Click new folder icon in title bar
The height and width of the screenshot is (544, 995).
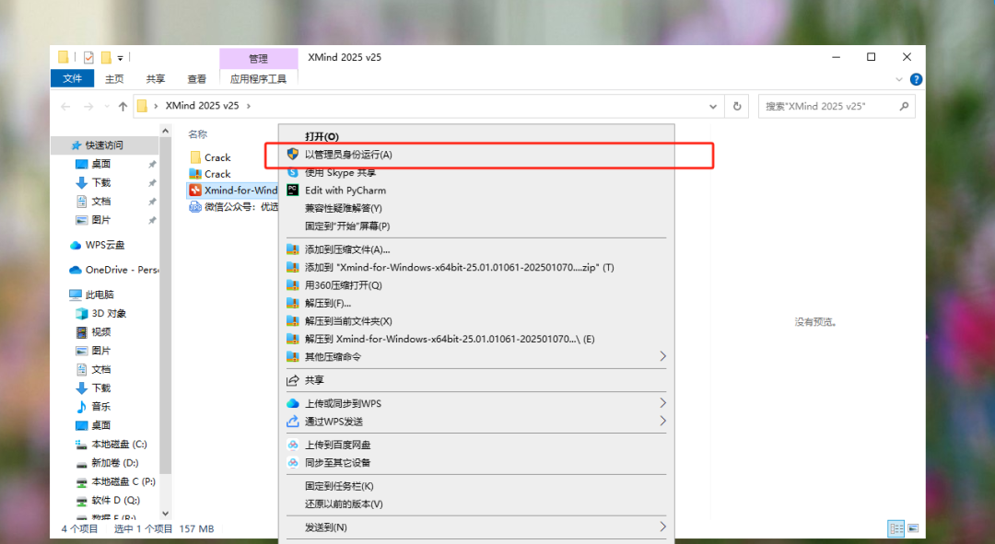coord(106,58)
